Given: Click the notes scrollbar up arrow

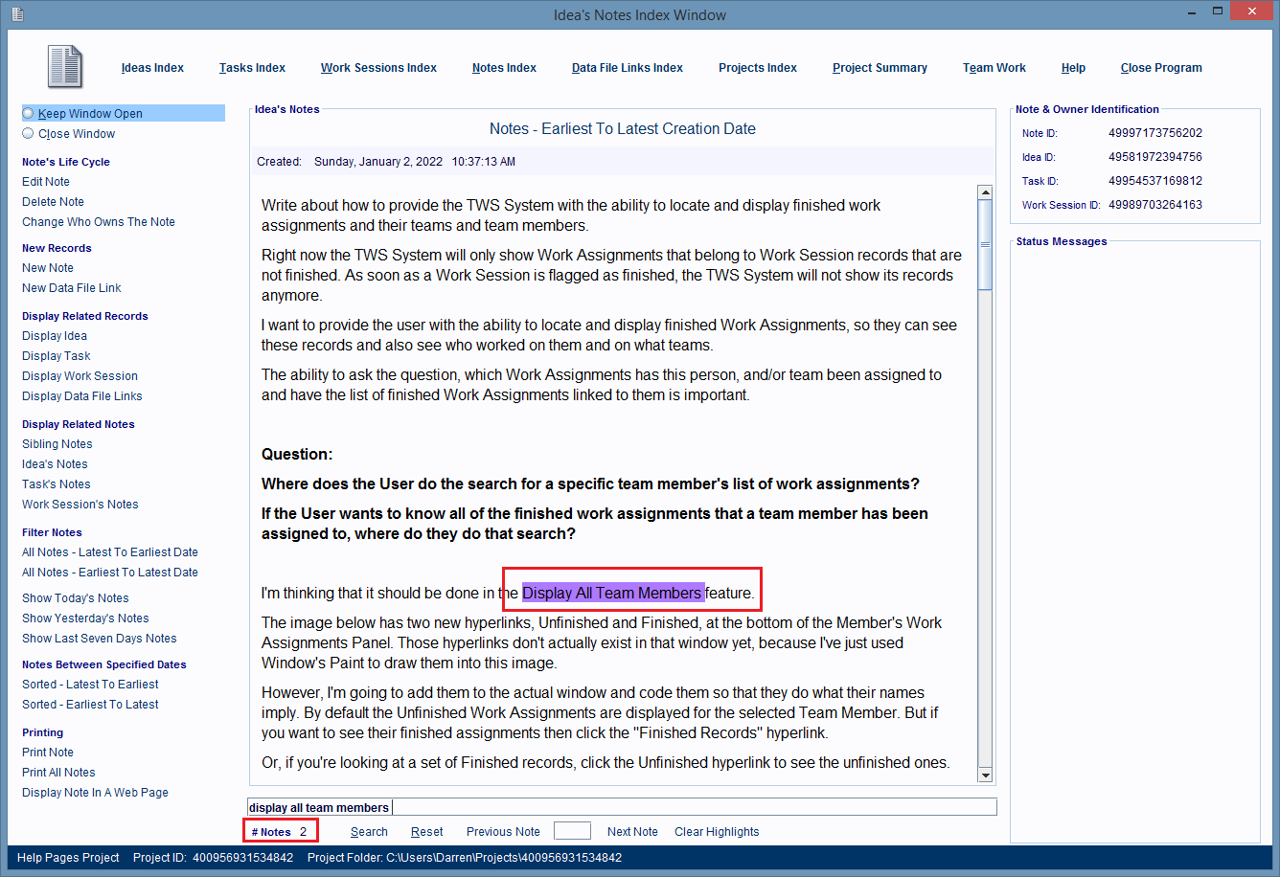Looking at the screenshot, I should click(985, 192).
